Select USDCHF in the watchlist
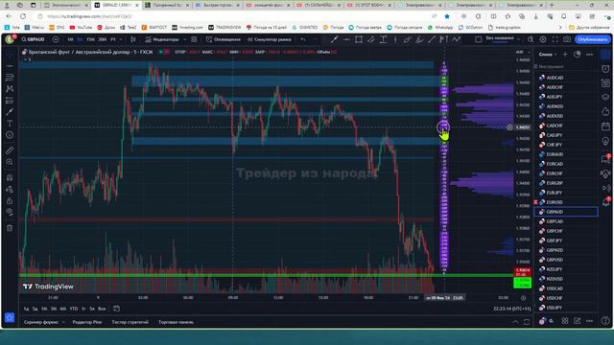The image size is (614, 345). 566,298
